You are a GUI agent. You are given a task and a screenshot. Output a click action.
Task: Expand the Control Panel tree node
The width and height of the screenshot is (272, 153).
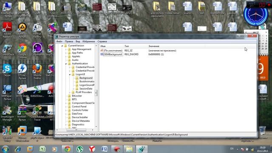pyautogui.click(x=66, y=107)
